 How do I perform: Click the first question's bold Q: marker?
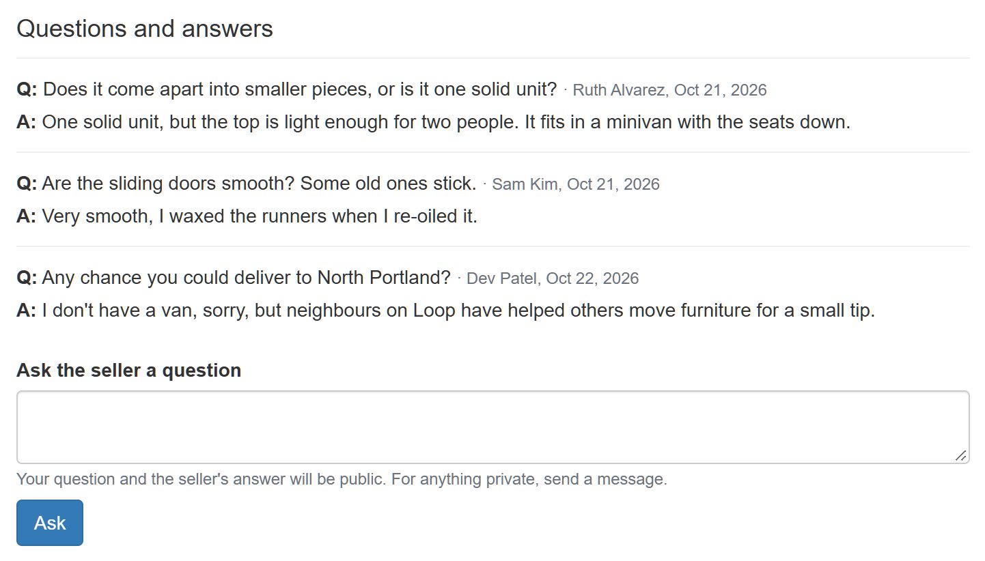(27, 89)
